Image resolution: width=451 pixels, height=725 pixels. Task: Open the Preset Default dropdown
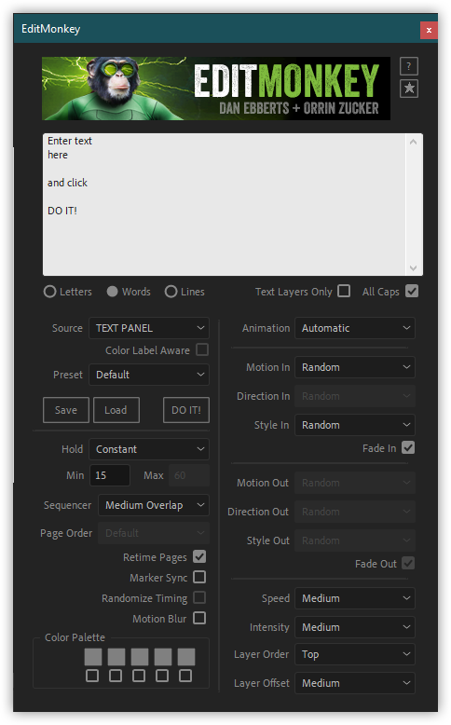coord(149,375)
